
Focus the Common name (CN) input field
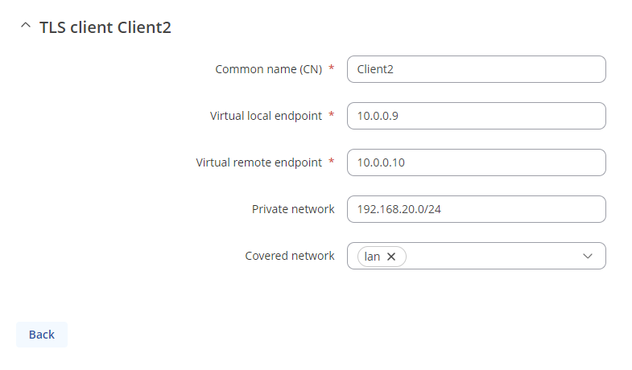click(476, 69)
